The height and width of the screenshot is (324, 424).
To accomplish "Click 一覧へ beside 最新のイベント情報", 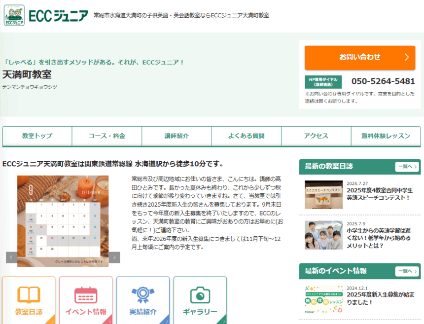I will pyautogui.click(x=407, y=271).
